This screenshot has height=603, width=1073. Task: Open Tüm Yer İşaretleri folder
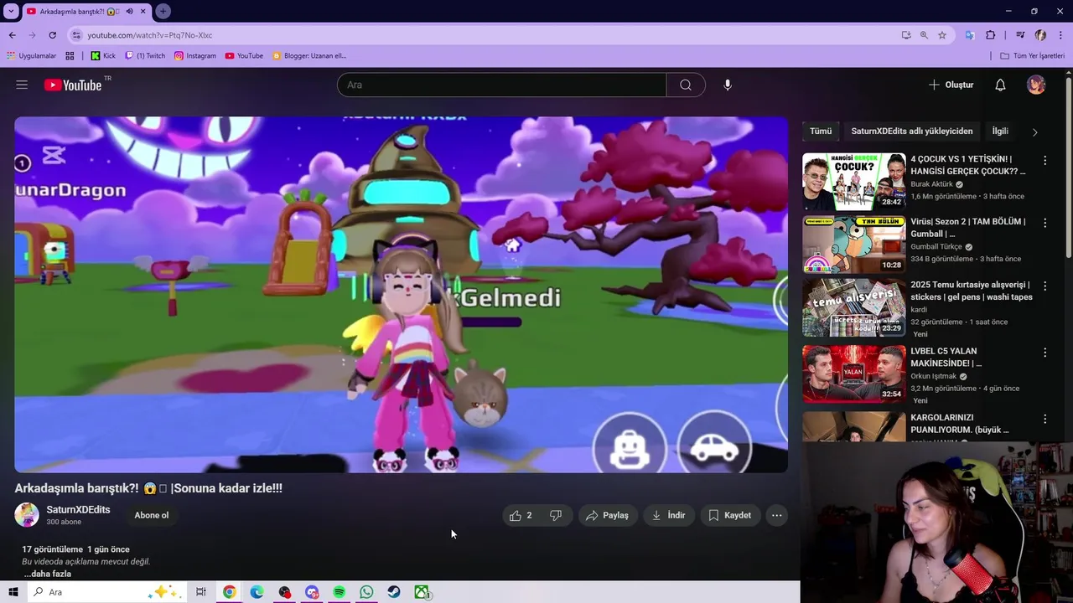click(x=1033, y=56)
